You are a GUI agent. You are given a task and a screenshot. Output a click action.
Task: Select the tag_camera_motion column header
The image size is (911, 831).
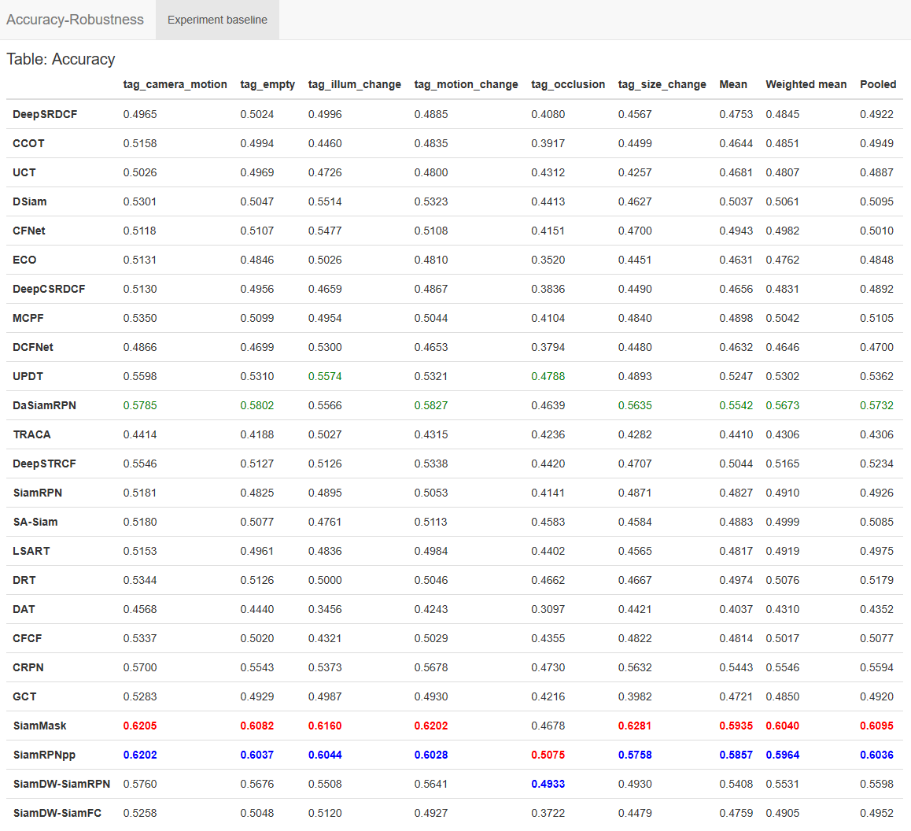175,84
